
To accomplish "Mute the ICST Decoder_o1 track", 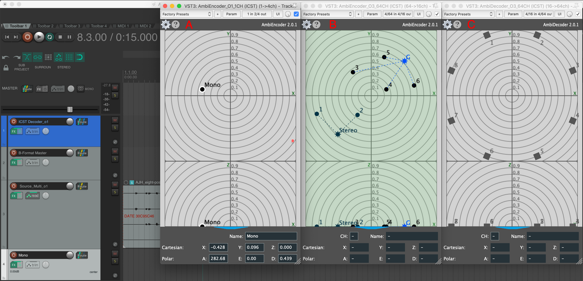I will [115, 120].
